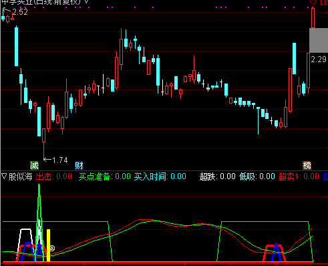Click the 1.74 lowest price arrow marker
The width and height of the screenshot is (328, 266).
click(x=55, y=160)
